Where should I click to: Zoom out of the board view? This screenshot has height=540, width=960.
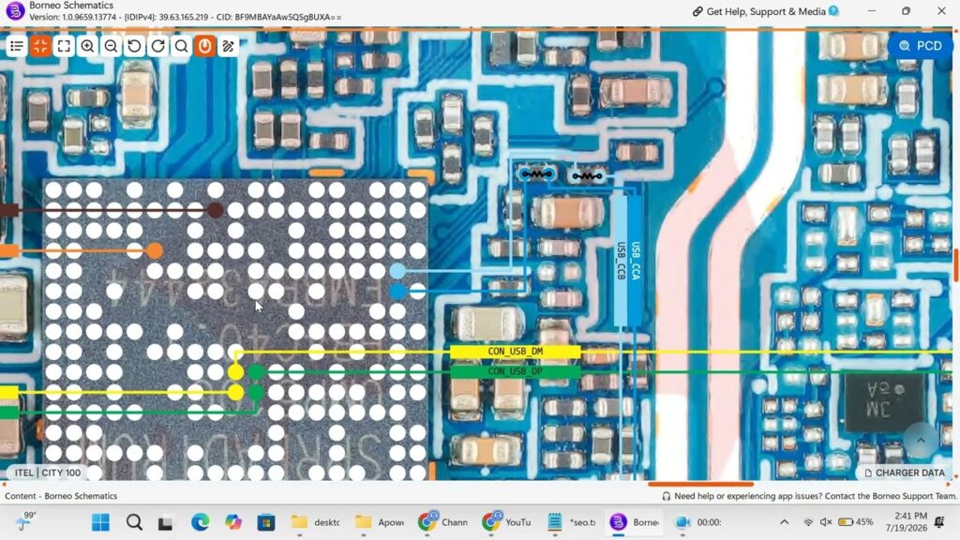111,46
